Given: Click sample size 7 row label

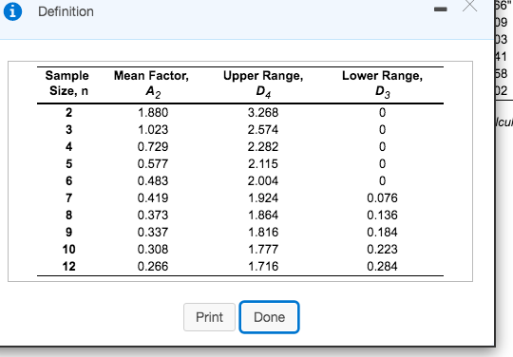Looking at the screenshot, I should point(68,197).
